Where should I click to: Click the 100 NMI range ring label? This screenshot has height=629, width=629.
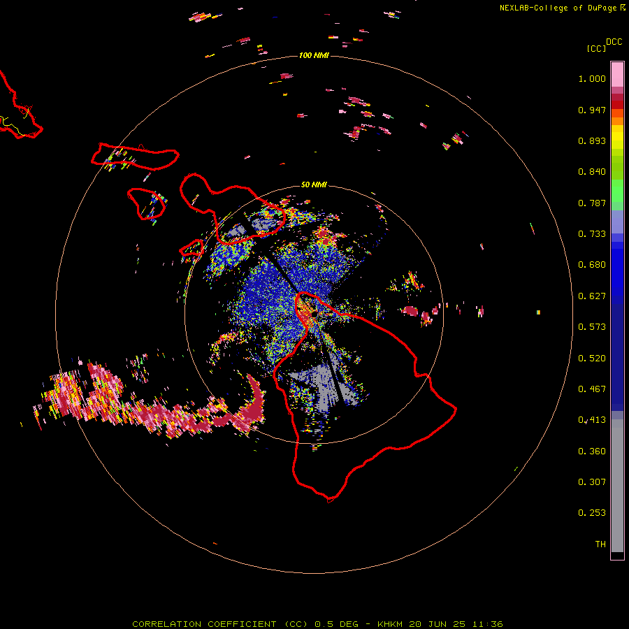click(x=314, y=55)
